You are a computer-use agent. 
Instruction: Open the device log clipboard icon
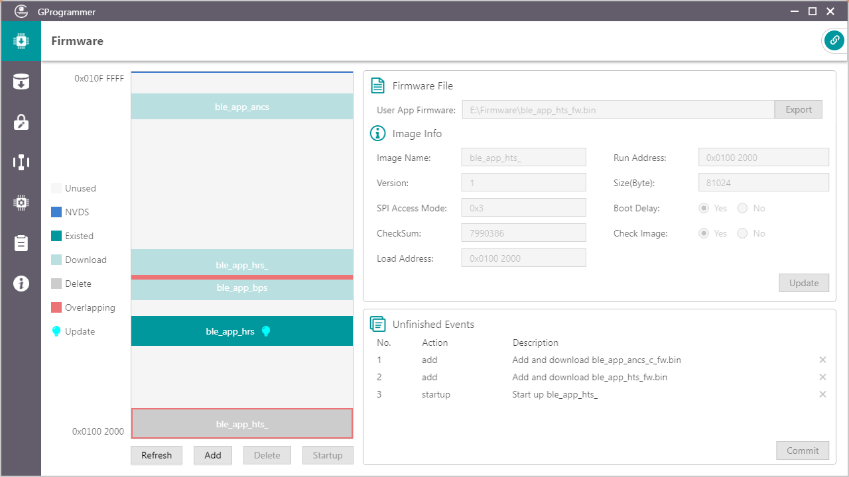(21, 243)
